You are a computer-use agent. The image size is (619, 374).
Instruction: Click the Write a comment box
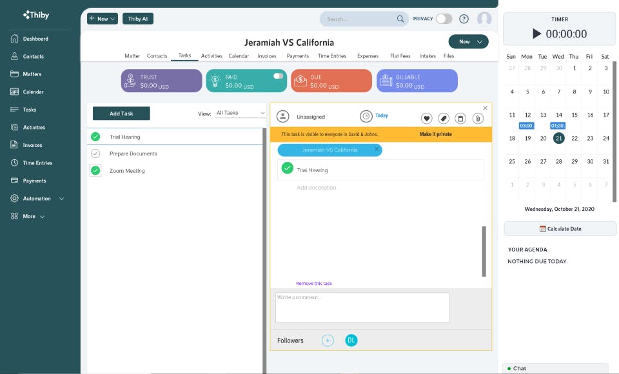coord(362,307)
